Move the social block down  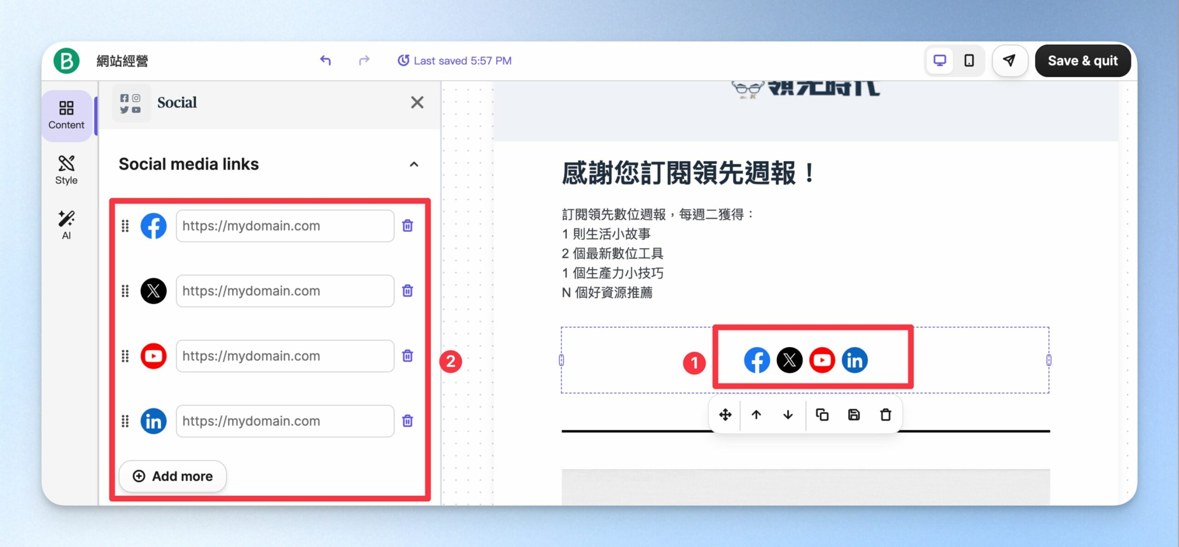[x=788, y=415]
